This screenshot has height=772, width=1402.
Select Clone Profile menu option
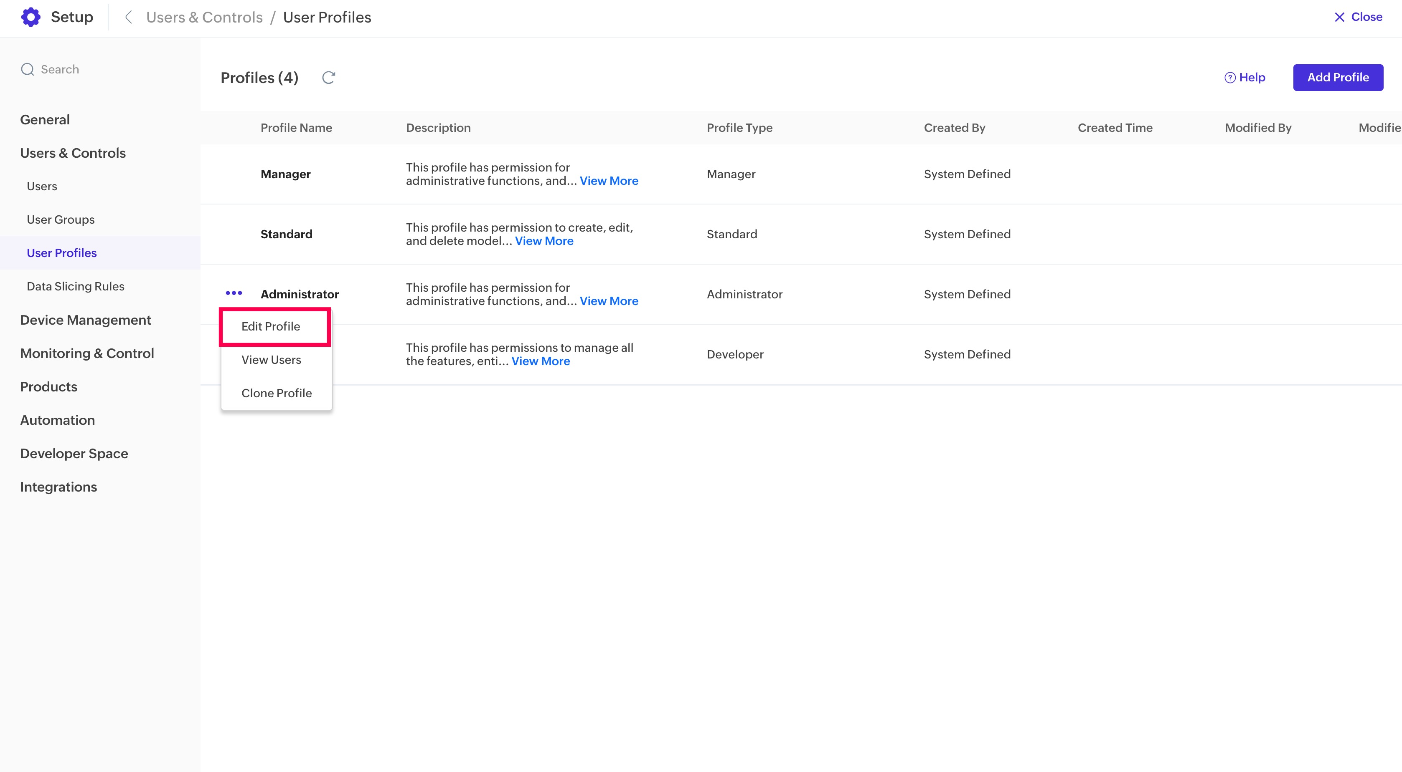pyautogui.click(x=277, y=393)
